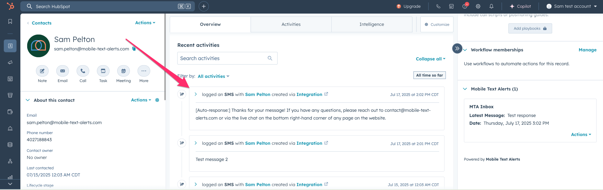Switch to the Activities tab
603x190 pixels.
coord(291,24)
